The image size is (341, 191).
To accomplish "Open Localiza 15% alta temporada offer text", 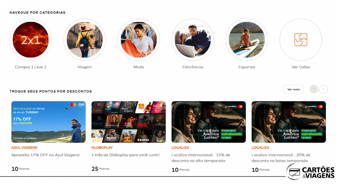I will 201,158.
